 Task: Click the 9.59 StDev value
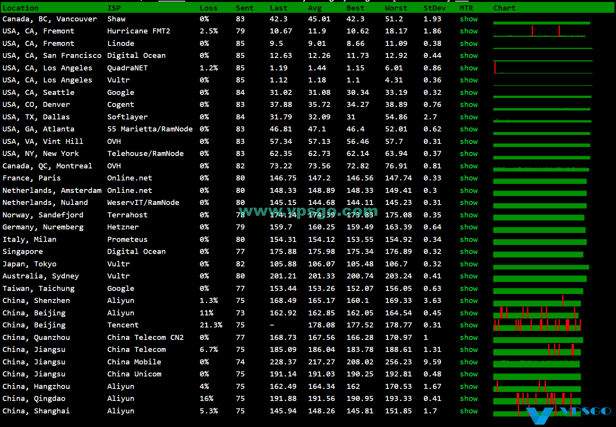[432, 362]
